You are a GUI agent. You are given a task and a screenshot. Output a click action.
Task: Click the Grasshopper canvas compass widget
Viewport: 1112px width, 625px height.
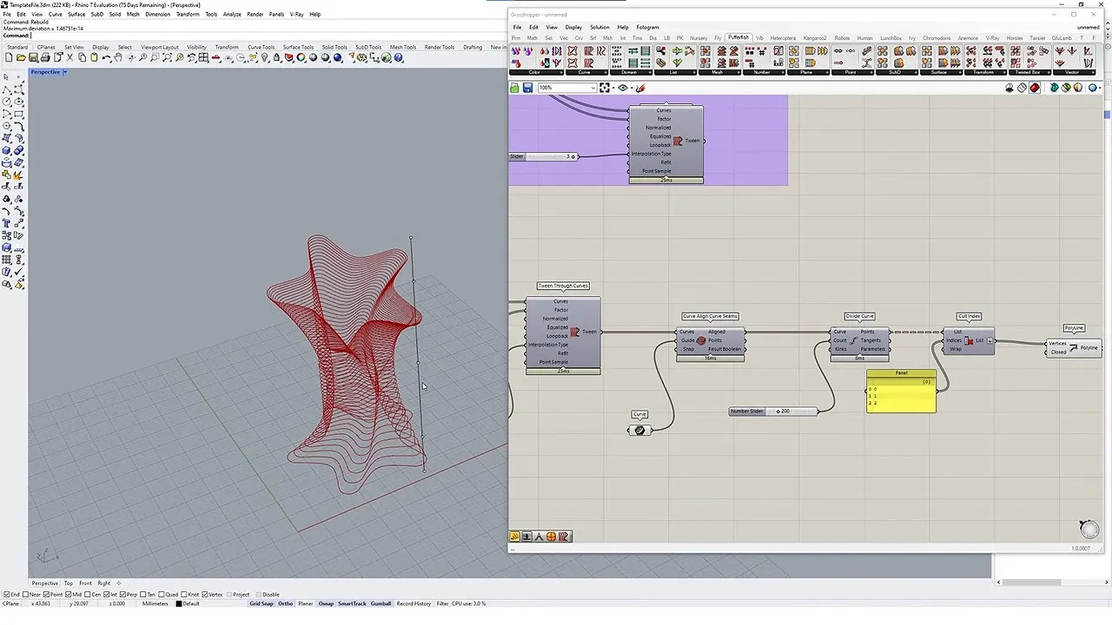click(1089, 529)
